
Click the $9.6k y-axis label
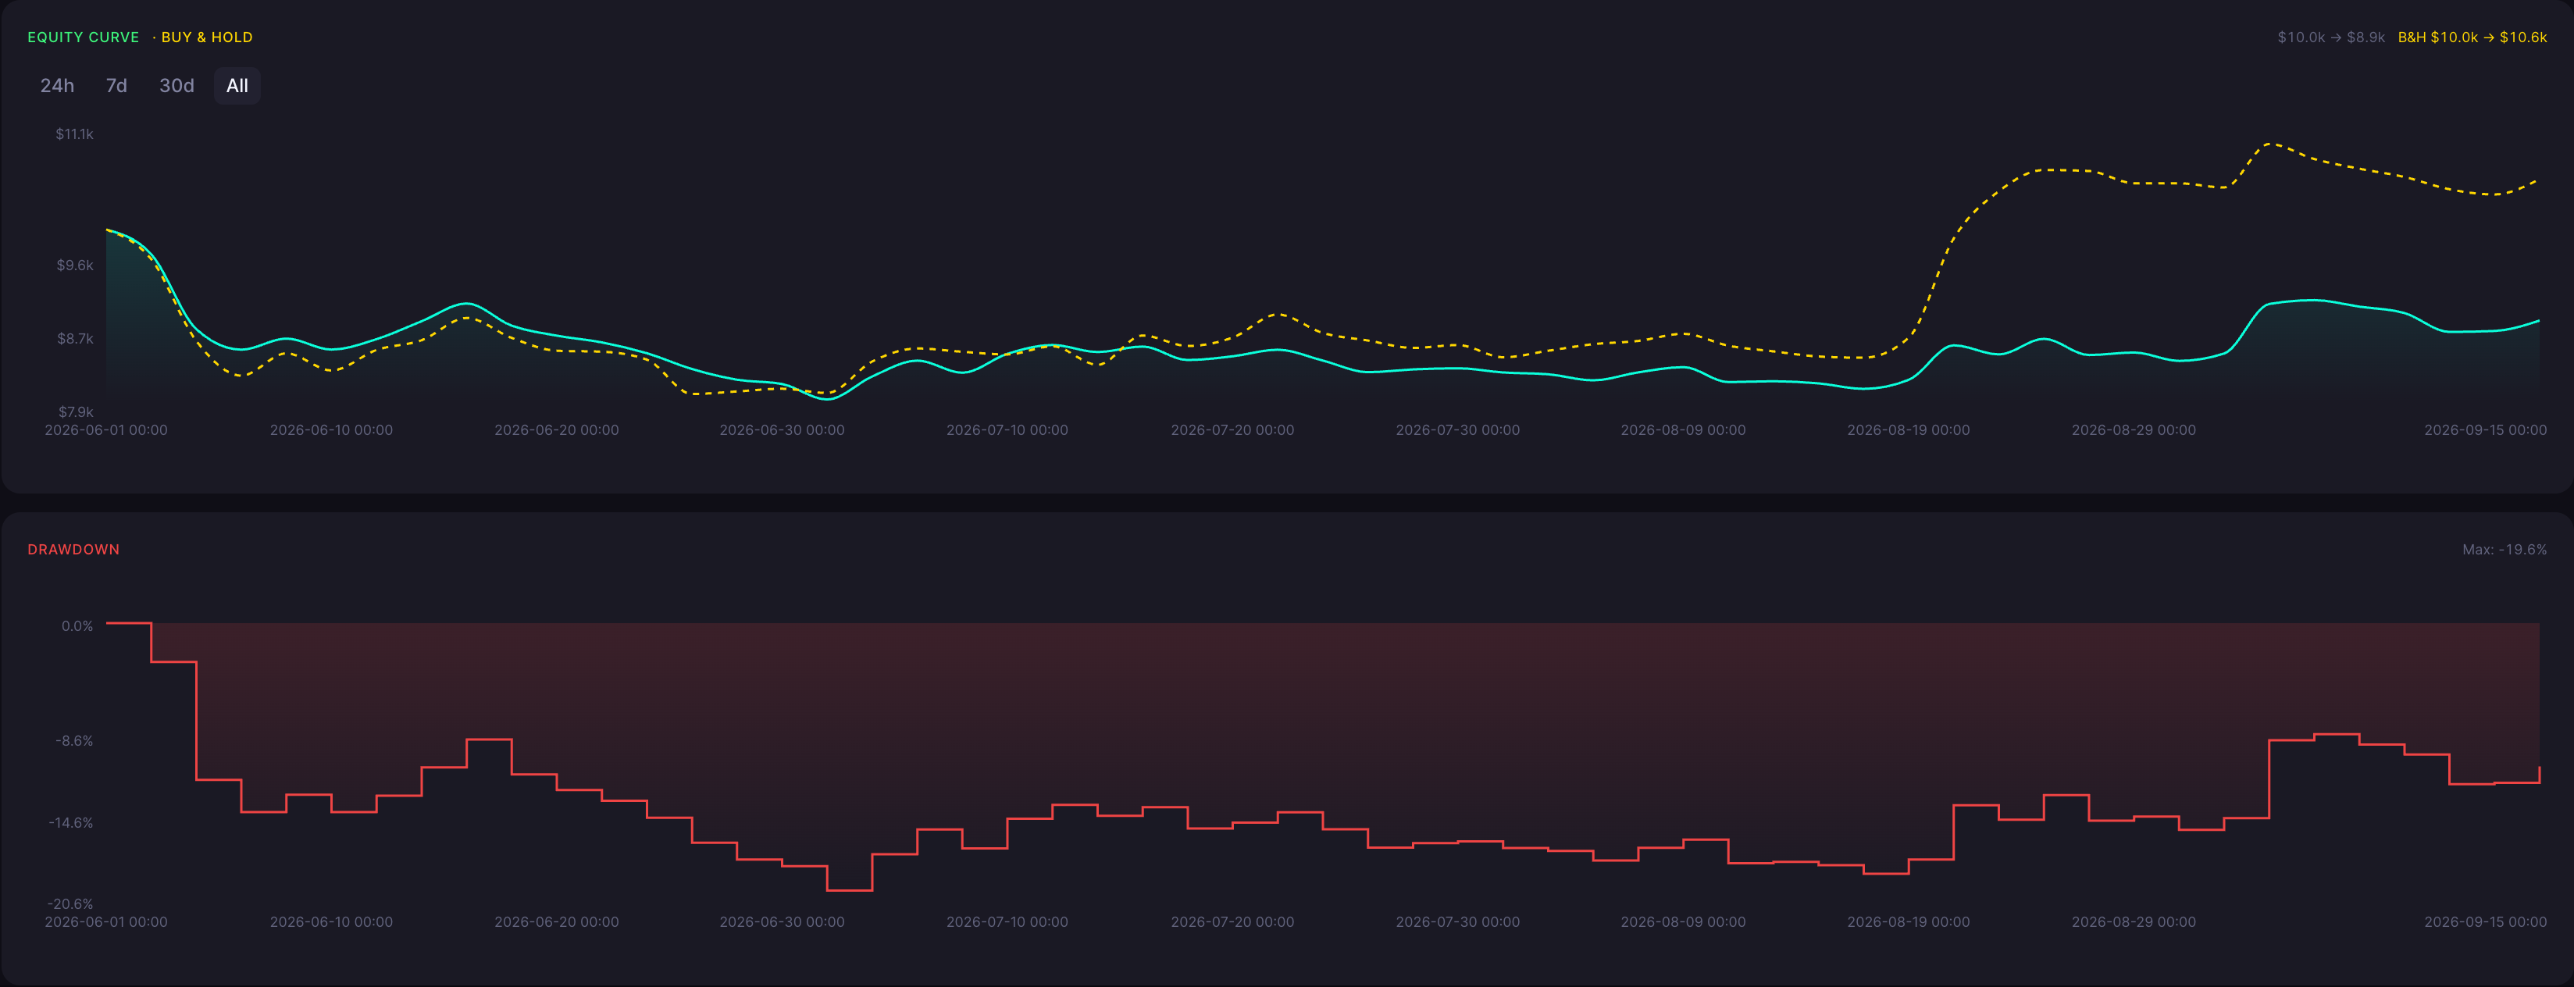75,265
